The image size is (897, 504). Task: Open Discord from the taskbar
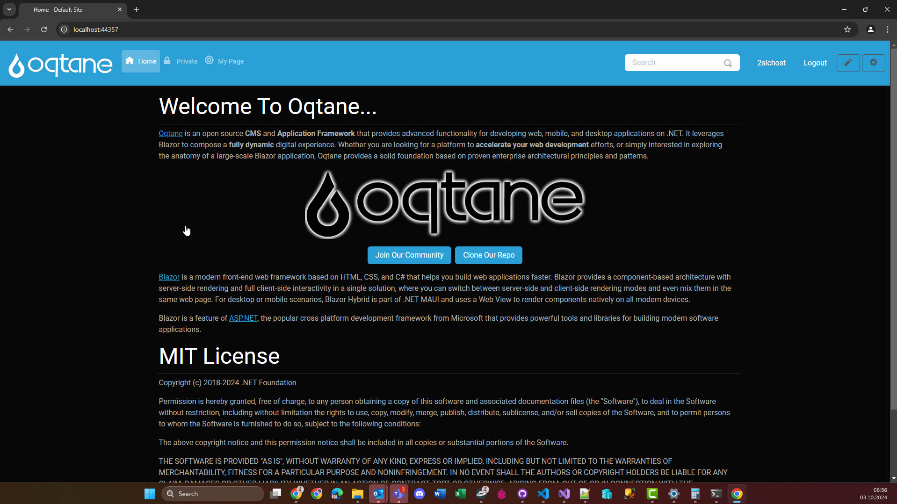420,494
